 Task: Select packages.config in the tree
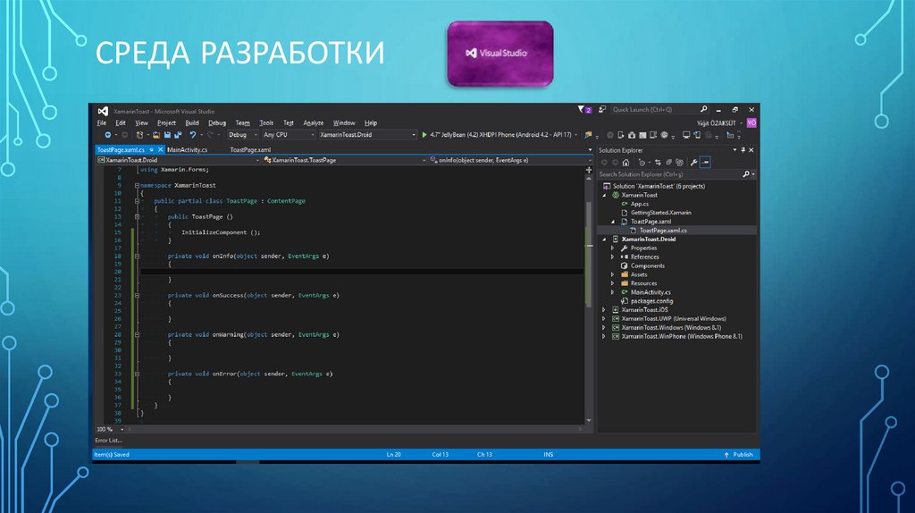point(651,301)
